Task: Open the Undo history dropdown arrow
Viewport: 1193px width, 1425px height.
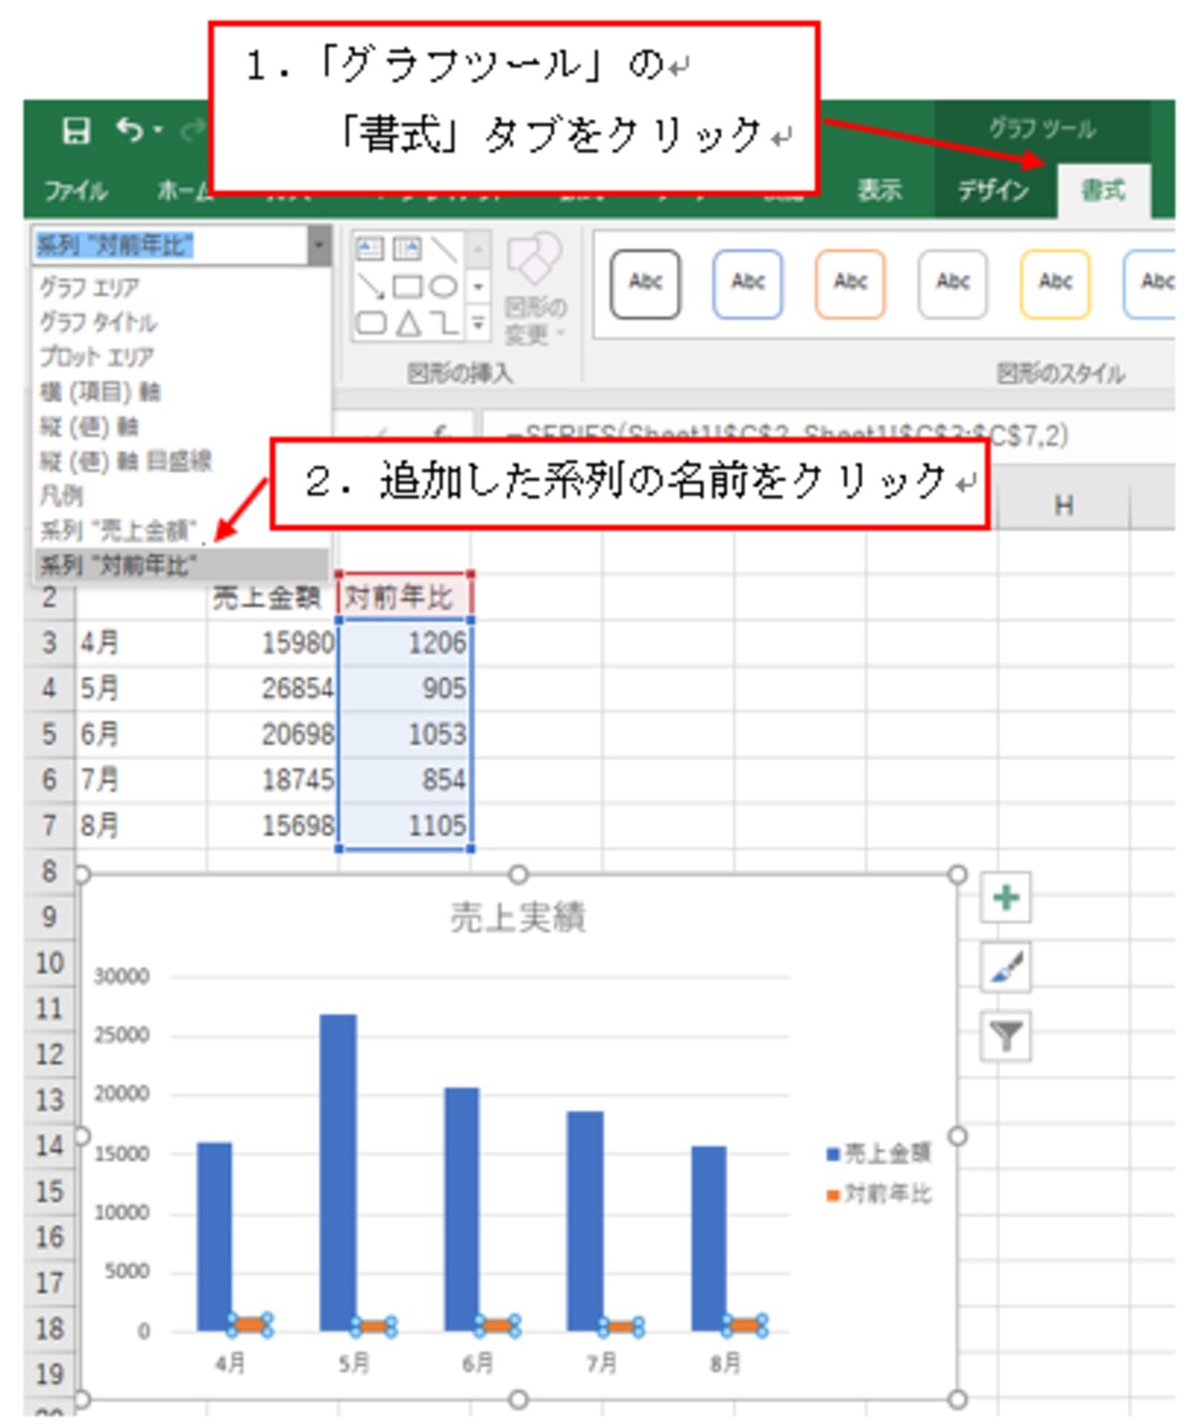Action: (158, 130)
